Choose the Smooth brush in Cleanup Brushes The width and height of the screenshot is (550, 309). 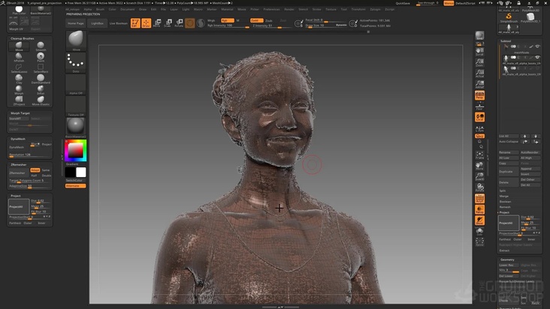(x=41, y=46)
